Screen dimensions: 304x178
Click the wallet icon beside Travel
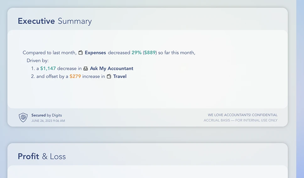tap(109, 76)
